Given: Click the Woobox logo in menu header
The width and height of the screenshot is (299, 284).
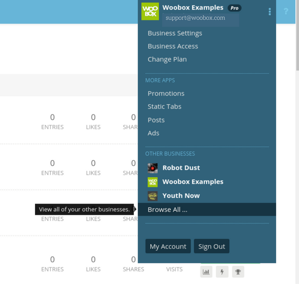Looking at the screenshot, I should pyautogui.click(x=150, y=11).
